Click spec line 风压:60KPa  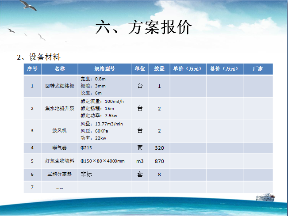point(94,131)
